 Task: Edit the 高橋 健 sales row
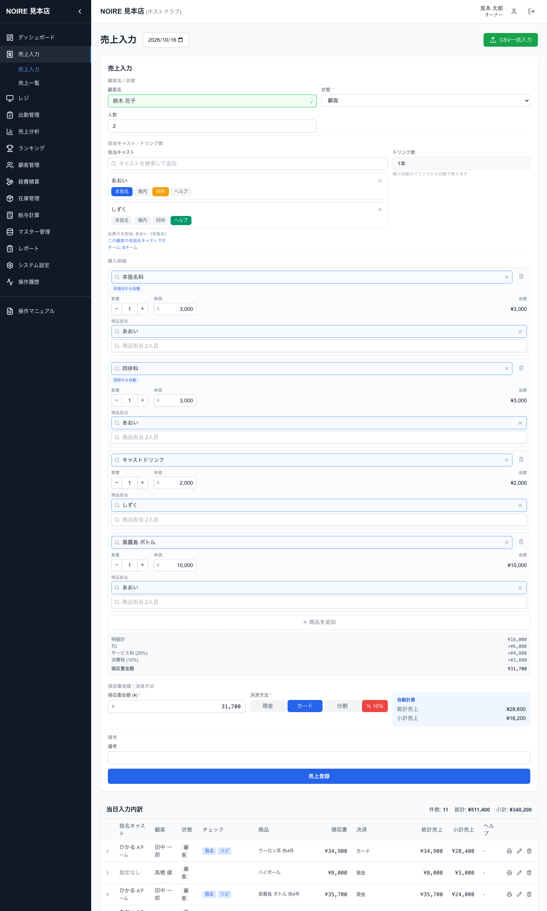(x=519, y=873)
